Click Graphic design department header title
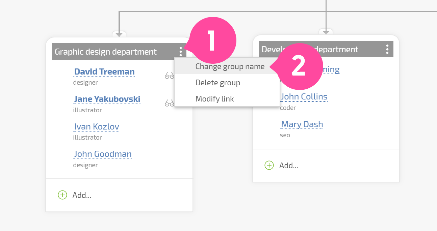Image resolution: width=437 pixels, height=231 pixels. coord(106,52)
